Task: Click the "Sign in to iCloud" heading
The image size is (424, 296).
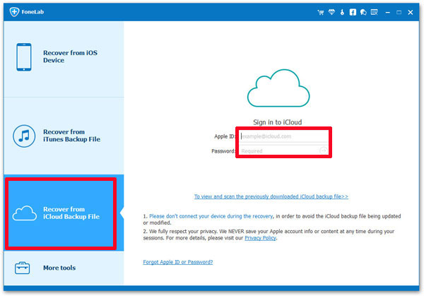Action: (x=278, y=122)
